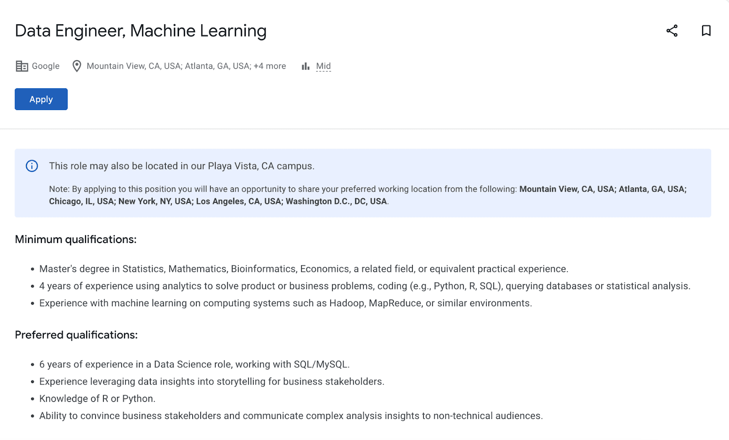729x440 pixels.
Task: Click "Atlanta, GA, USA" location text
Action: (216, 66)
